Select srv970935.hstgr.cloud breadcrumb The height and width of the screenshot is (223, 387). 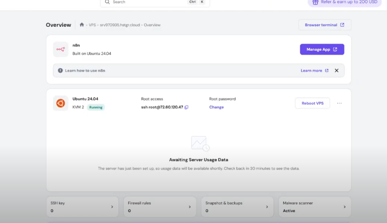tap(120, 25)
